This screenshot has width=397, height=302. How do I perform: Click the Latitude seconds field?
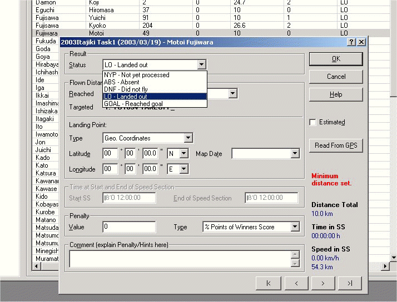[150, 153]
